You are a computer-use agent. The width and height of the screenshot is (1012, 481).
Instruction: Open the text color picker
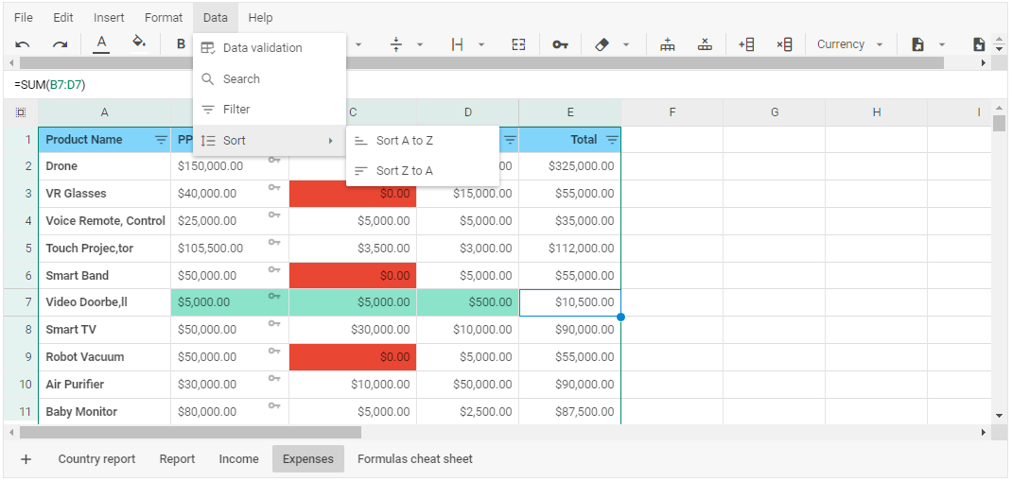pos(101,43)
